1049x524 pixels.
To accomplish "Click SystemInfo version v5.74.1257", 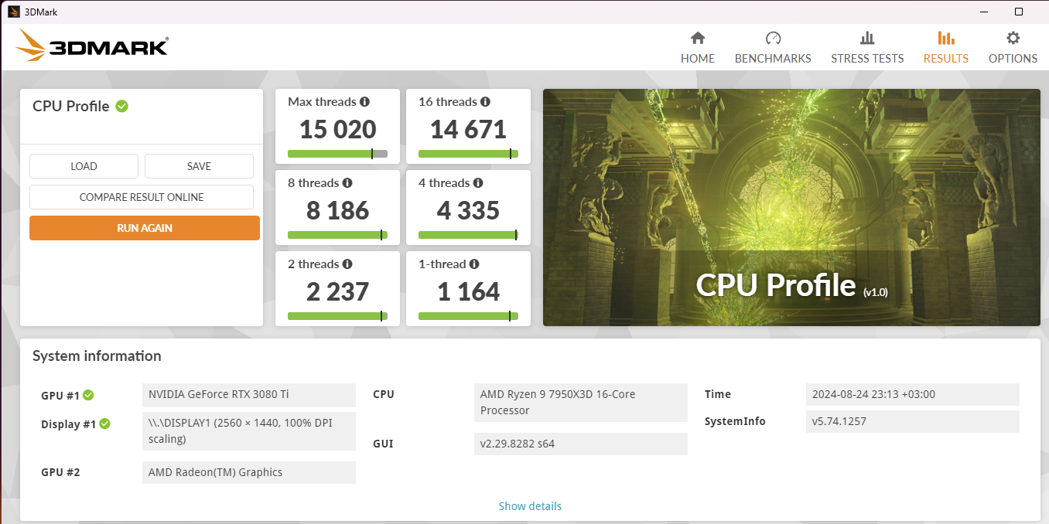I will (x=913, y=421).
